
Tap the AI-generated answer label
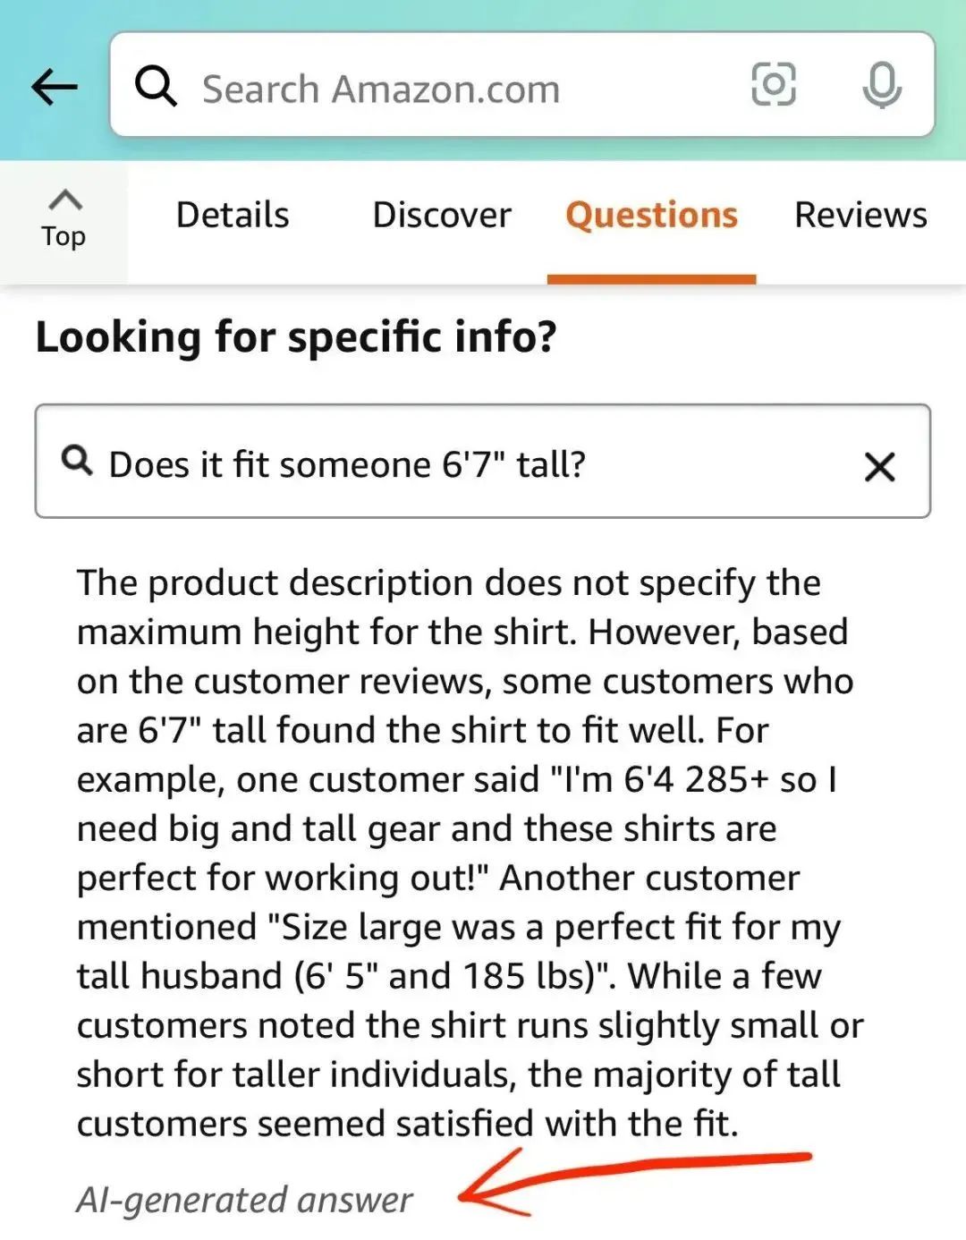[x=244, y=1199]
